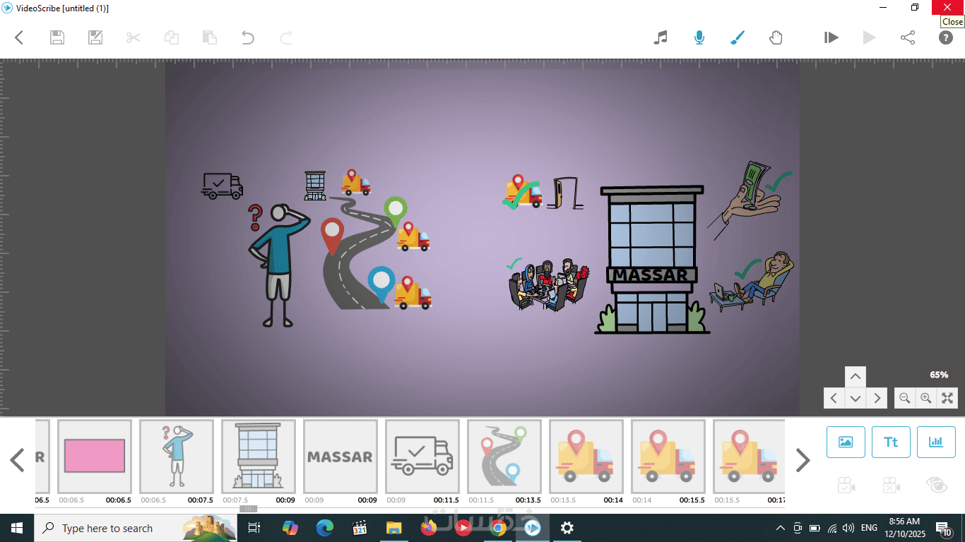Click the timeline scrollbar handle

click(248, 509)
